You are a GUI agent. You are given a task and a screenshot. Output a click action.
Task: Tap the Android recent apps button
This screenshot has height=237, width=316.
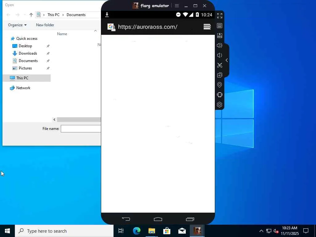(190, 219)
